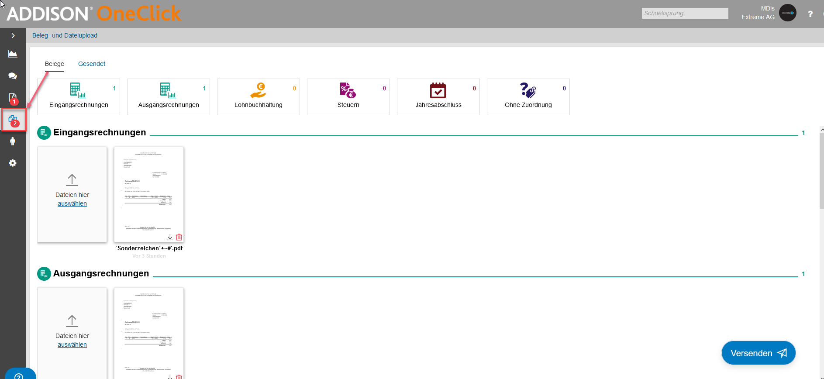824x379 pixels.
Task: Select the Ausgangsrechnungen category tile
Action: [x=169, y=97]
